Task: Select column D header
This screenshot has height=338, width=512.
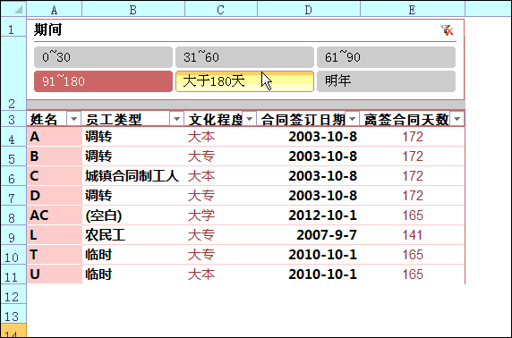Action: 309,10
